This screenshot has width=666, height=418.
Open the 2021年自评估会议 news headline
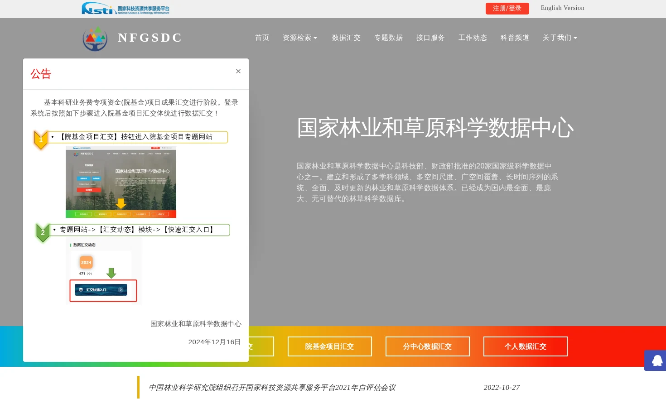click(272, 388)
